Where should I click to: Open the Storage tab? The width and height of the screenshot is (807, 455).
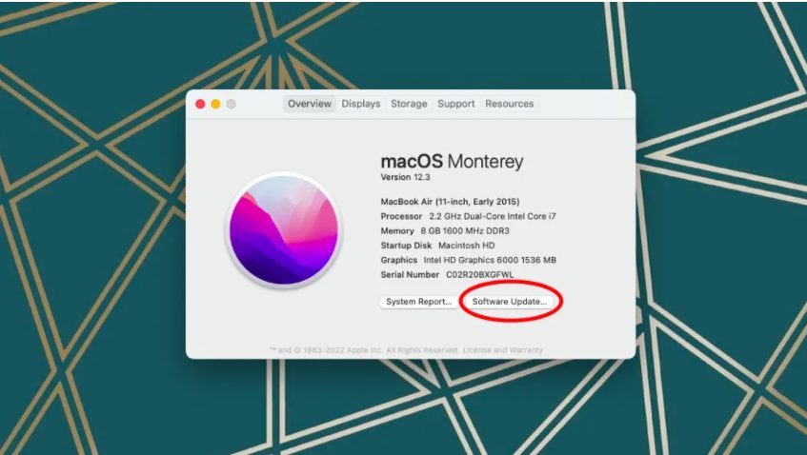tap(409, 104)
